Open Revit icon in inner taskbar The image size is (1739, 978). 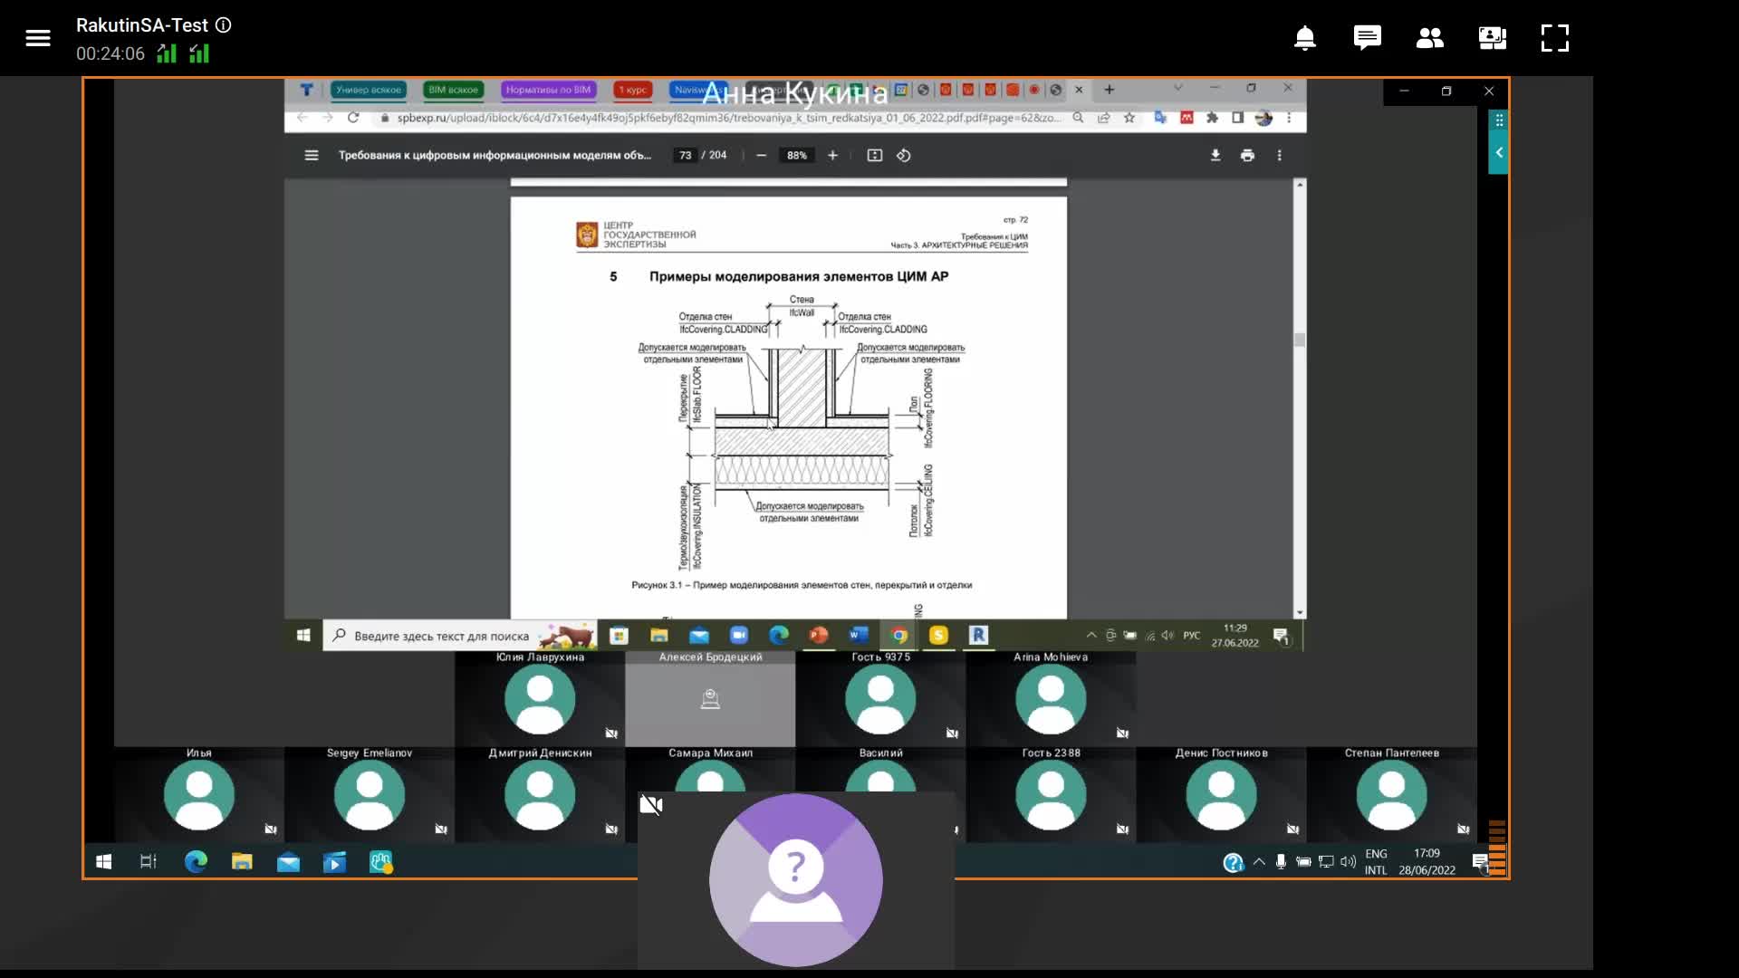(978, 636)
